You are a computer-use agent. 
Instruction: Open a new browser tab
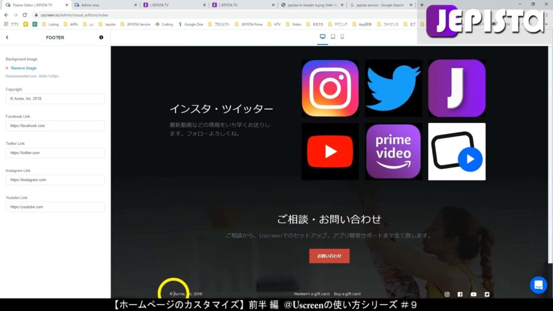(422, 5)
